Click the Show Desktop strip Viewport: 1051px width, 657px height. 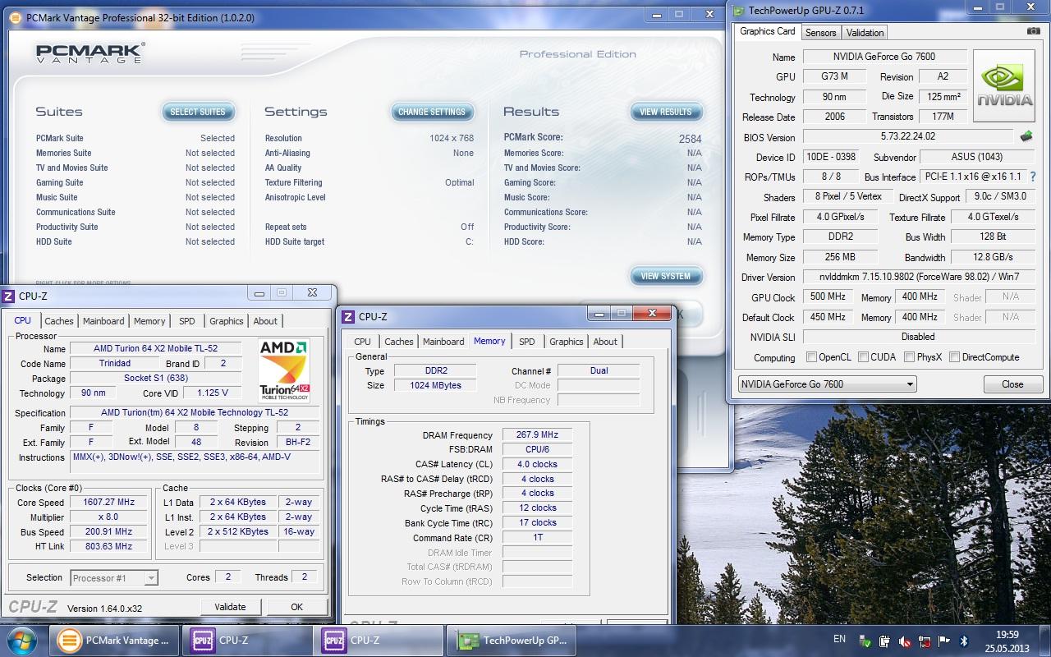[x=1046, y=641]
